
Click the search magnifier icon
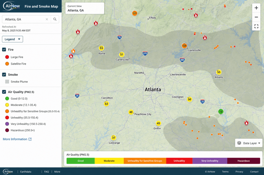[55, 19]
